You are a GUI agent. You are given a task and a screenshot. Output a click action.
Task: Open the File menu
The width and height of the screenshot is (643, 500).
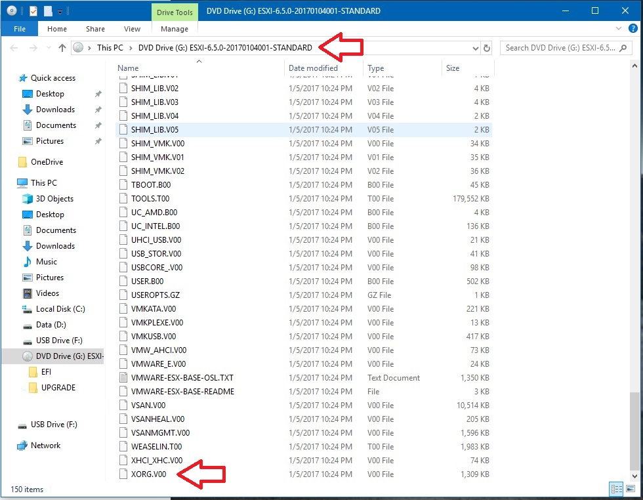point(19,29)
